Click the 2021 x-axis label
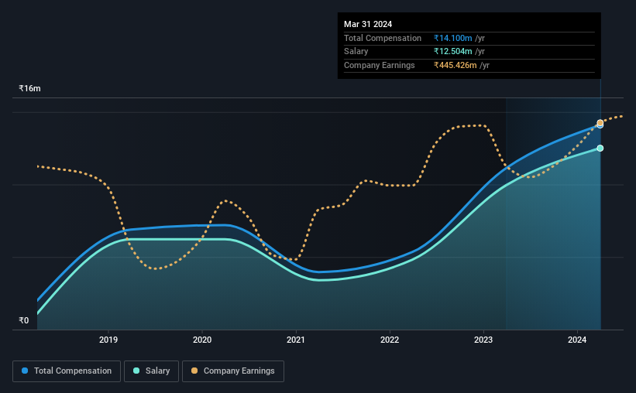The height and width of the screenshot is (393, 636). 296,340
